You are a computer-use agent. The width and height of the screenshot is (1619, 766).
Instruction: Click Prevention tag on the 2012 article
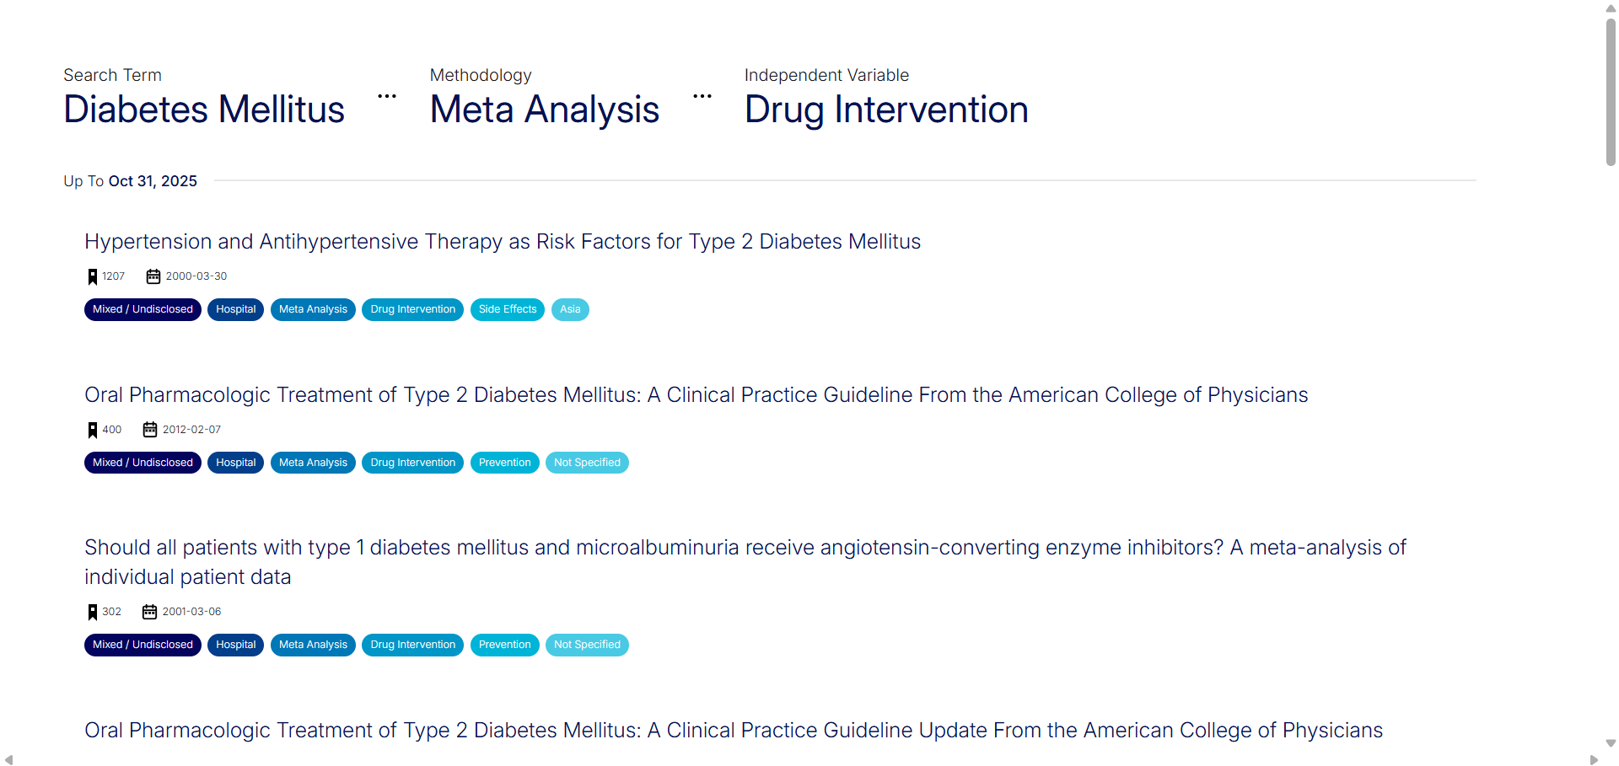point(504,463)
